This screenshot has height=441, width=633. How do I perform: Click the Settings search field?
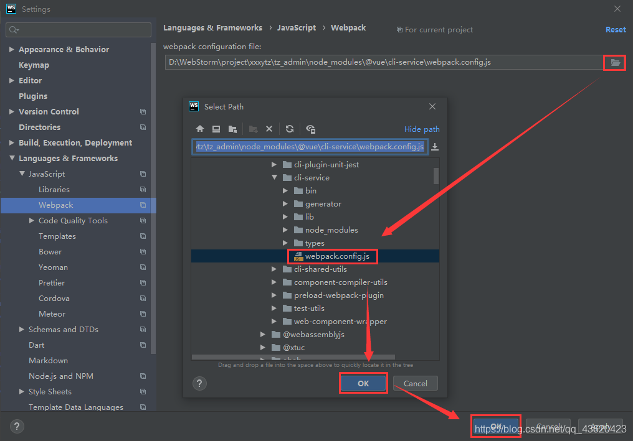click(x=79, y=30)
